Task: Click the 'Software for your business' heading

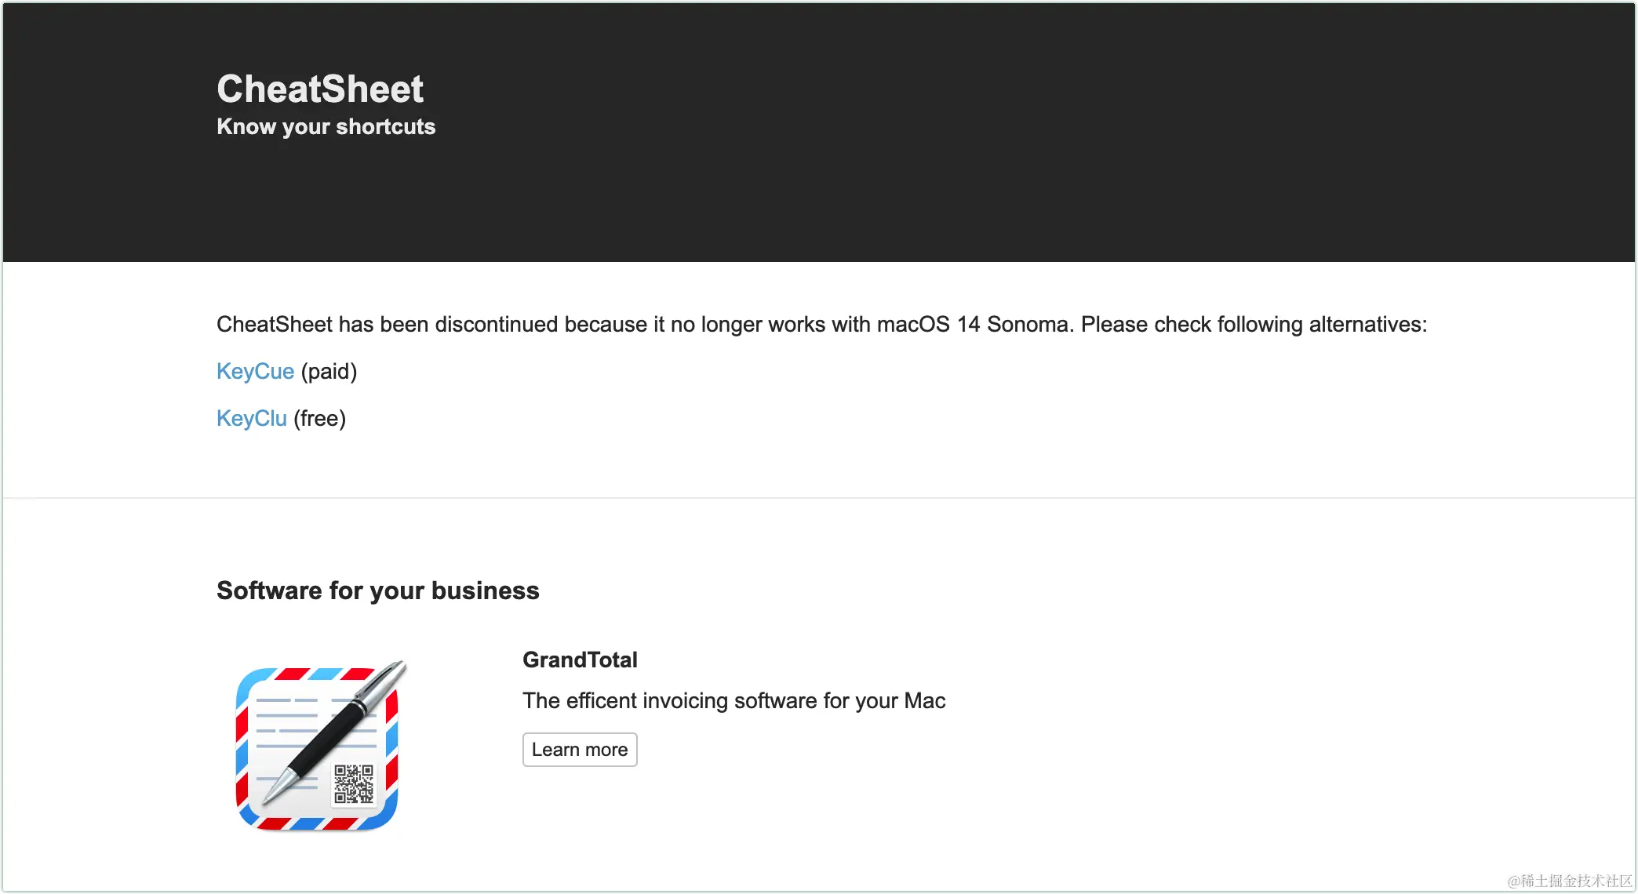Action: pyautogui.click(x=378, y=591)
